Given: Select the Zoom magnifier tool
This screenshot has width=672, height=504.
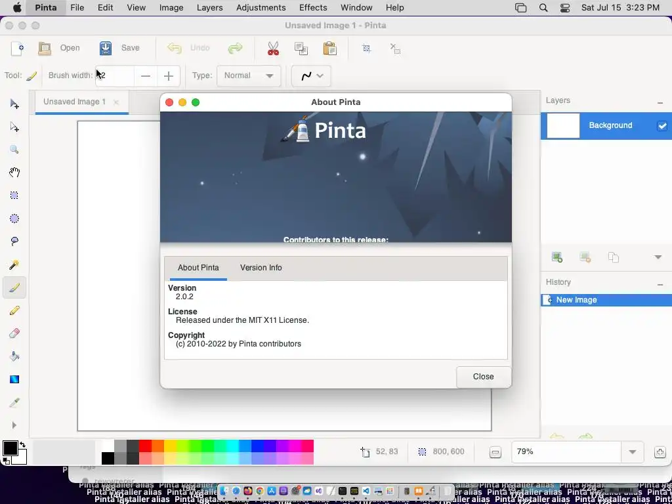Looking at the screenshot, I should tap(14, 150).
